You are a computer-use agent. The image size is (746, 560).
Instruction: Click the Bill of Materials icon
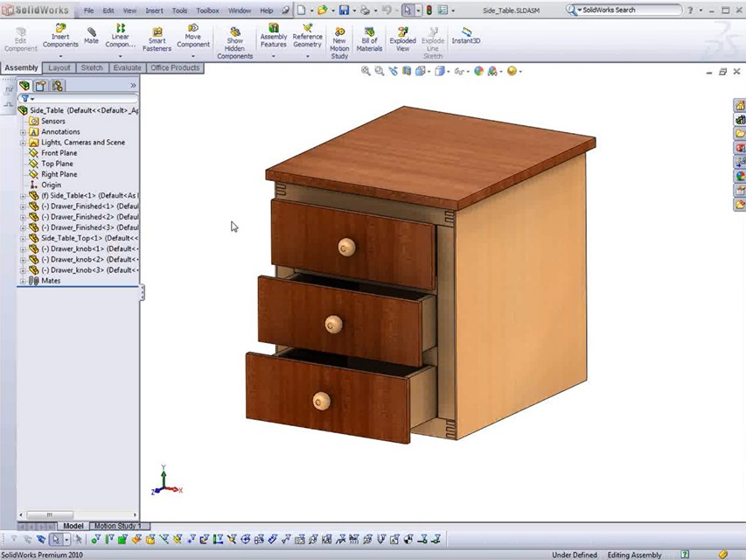click(x=369, y=38)
